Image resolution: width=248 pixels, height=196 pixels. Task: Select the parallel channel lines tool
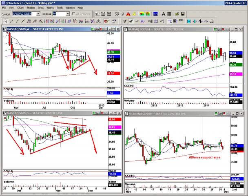click(x=69, y=21)
